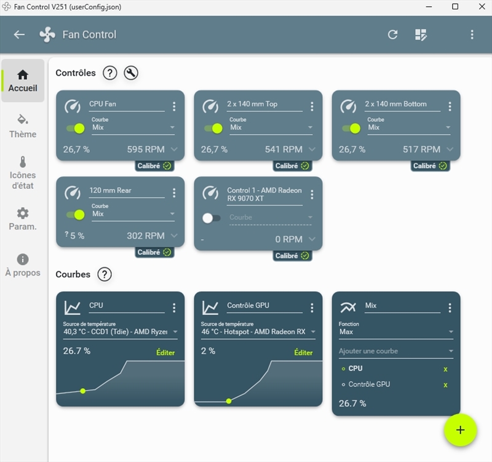Click the CPU curve graph preview
This screenshot has width=492, height=462.
[120, 383]
